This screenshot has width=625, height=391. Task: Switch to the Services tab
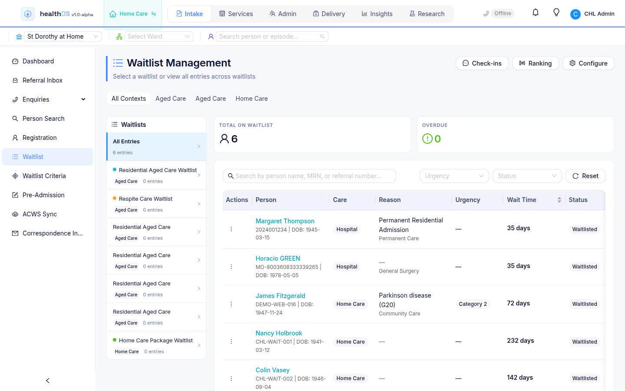click(236, 14)
